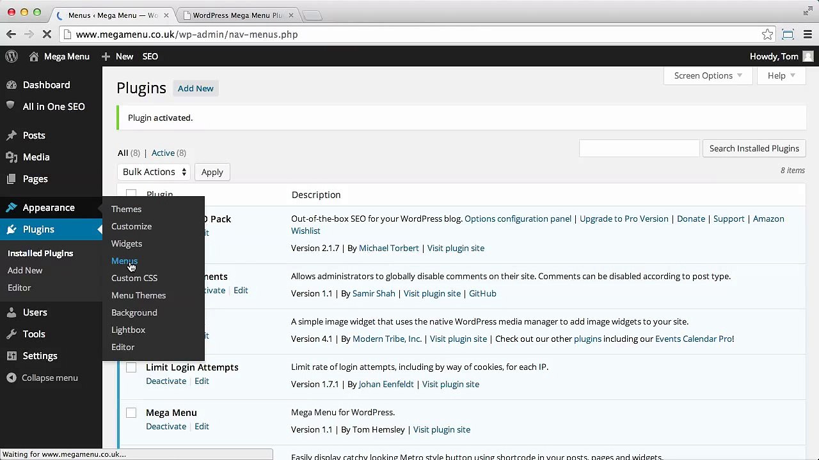Click SEO in the admin bar
The height and width of the screenshot is (460, 819).
[x=150, y=56]
